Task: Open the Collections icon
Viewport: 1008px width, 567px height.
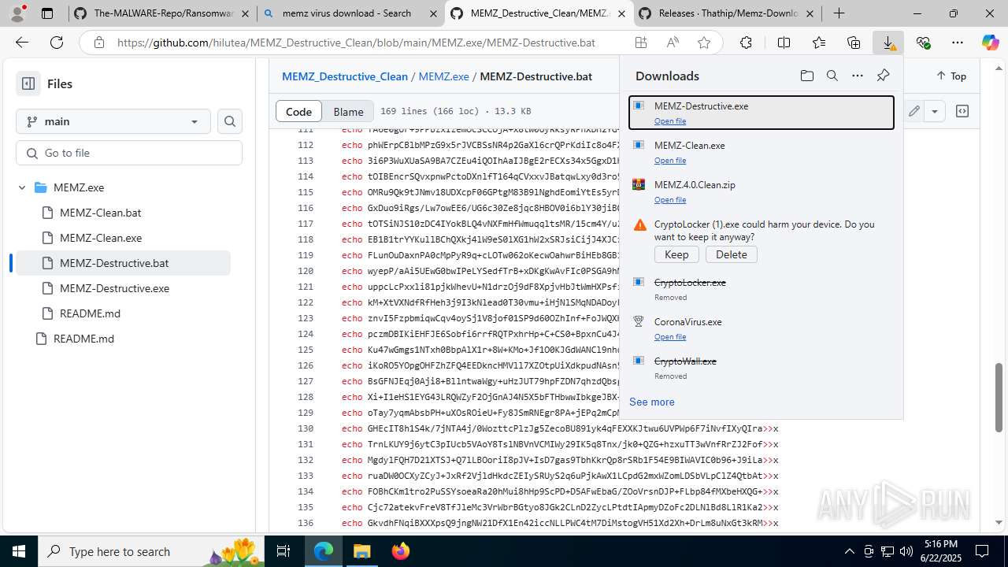Action: point(854,43)
